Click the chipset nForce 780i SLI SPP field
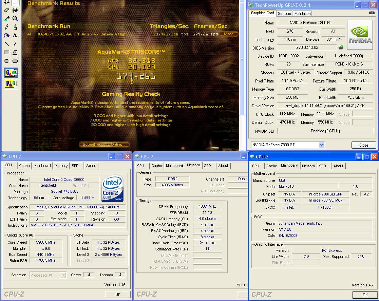Viewport: 379px width, 301px height. (325, 194)
